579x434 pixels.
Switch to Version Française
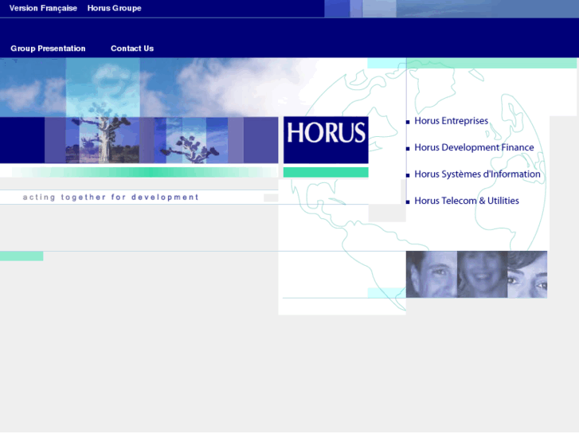click(x=43, y=8)
